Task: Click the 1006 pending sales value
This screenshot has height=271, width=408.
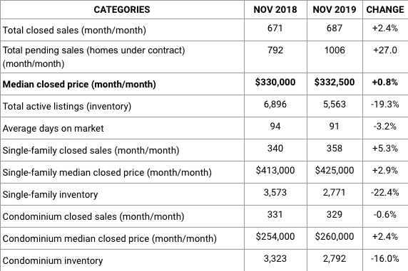Action: coord(335,50)
